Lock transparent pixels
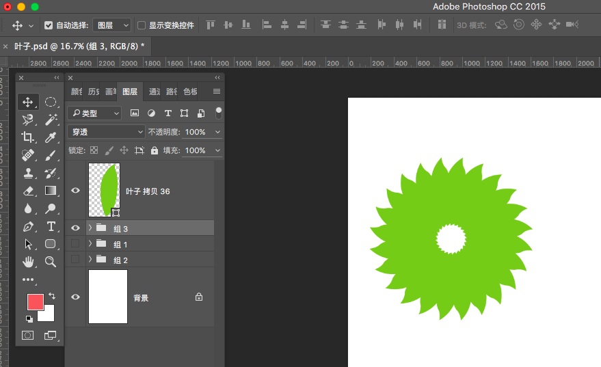This screenshot has width=601, height=367. (x=94, y=150)
